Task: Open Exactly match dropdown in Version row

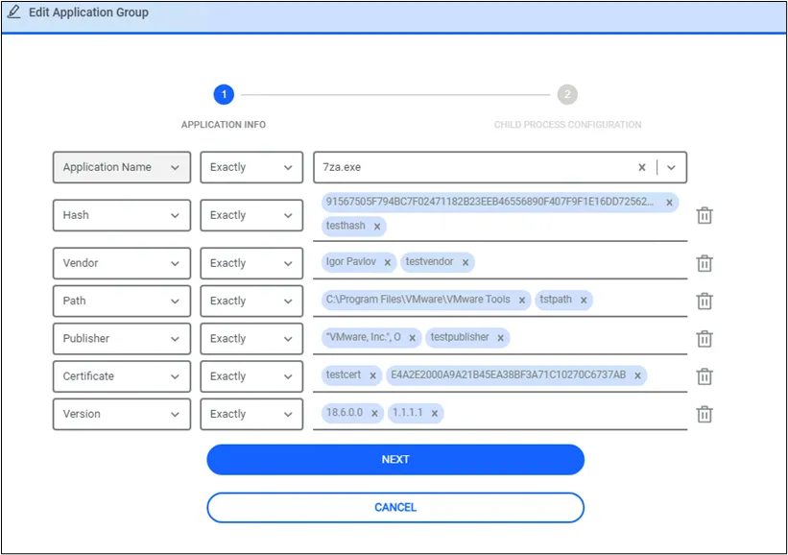Action: pos(251,414)
